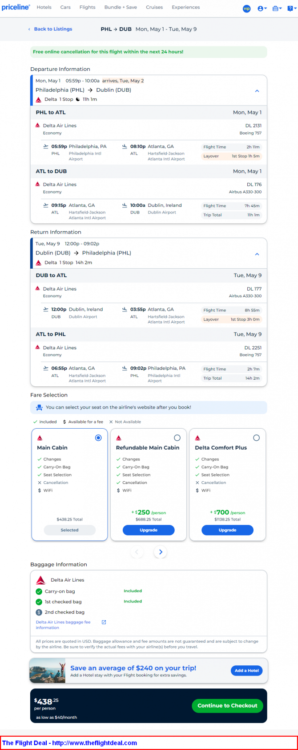This screenshot has width=298, height=750.
Task: Open the Priceline home logo
Action: tap(16, 7)
